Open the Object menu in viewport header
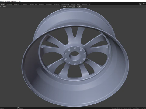This screenshot has width=146, height=109. pos(5,7)
